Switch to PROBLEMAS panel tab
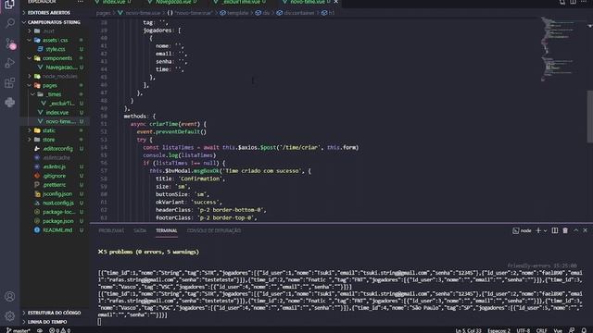593x333 pixels. coord(111,230)
